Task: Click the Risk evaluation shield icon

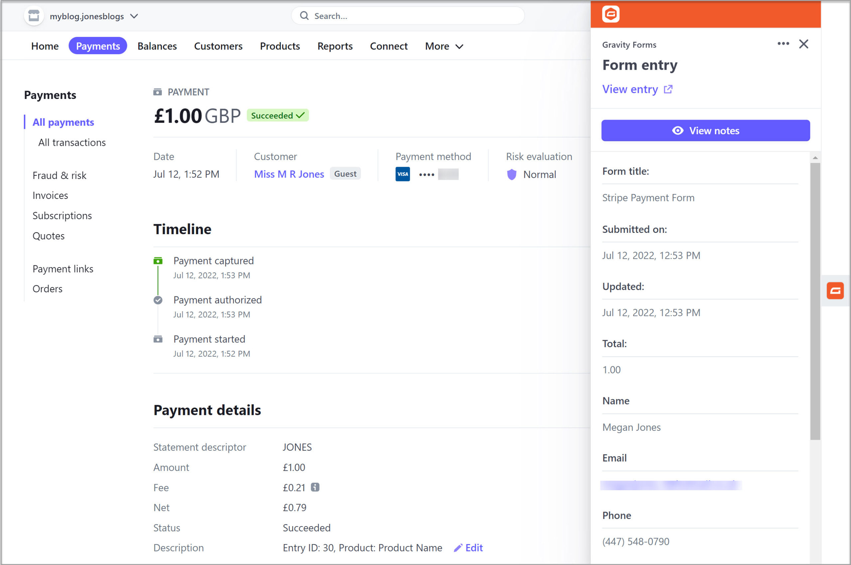Action: 511,174
